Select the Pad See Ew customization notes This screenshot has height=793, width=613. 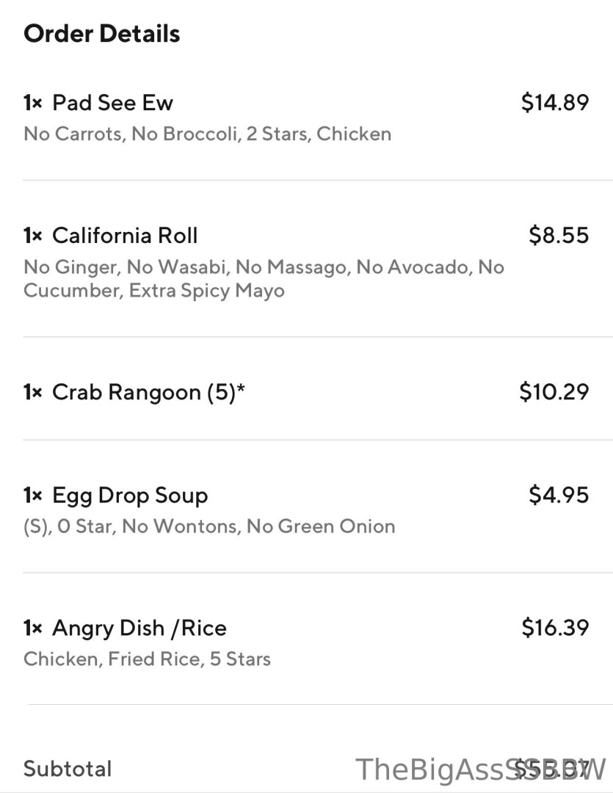click(x=207, y=134)
